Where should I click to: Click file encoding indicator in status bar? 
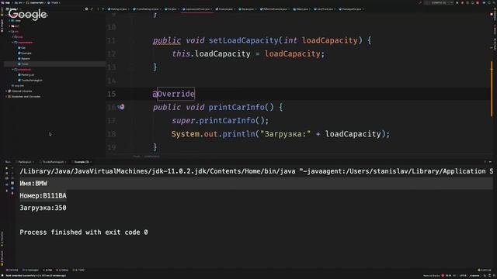[463, 276]
